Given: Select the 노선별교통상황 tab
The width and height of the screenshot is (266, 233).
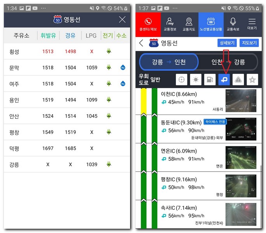Looking at the screenshot, I should tap(211, 24).
